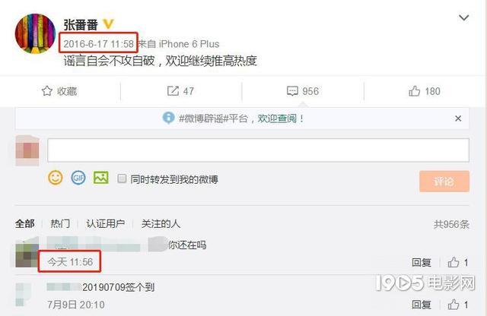Open the 欢迎查阅 link in banner
The width and height of the screenshot is (487, 316).
pyautogui.click(x=277, y=118)
